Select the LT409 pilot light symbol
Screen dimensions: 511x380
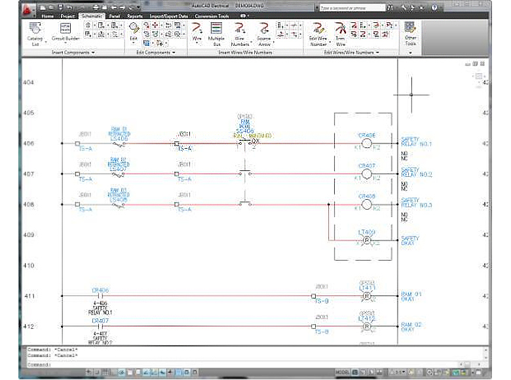(367, 240)
